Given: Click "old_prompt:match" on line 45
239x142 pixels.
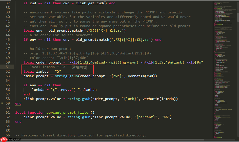Looking at the screenshot, I should tap(92, 40).
